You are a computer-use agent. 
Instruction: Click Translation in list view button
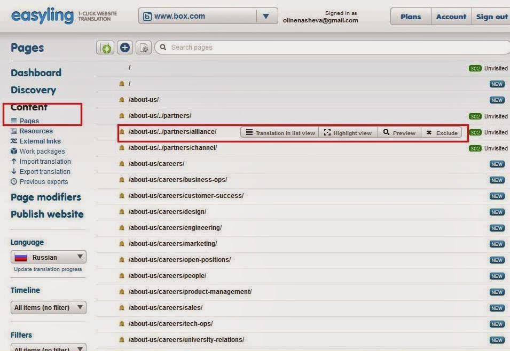tap(280, 133)
